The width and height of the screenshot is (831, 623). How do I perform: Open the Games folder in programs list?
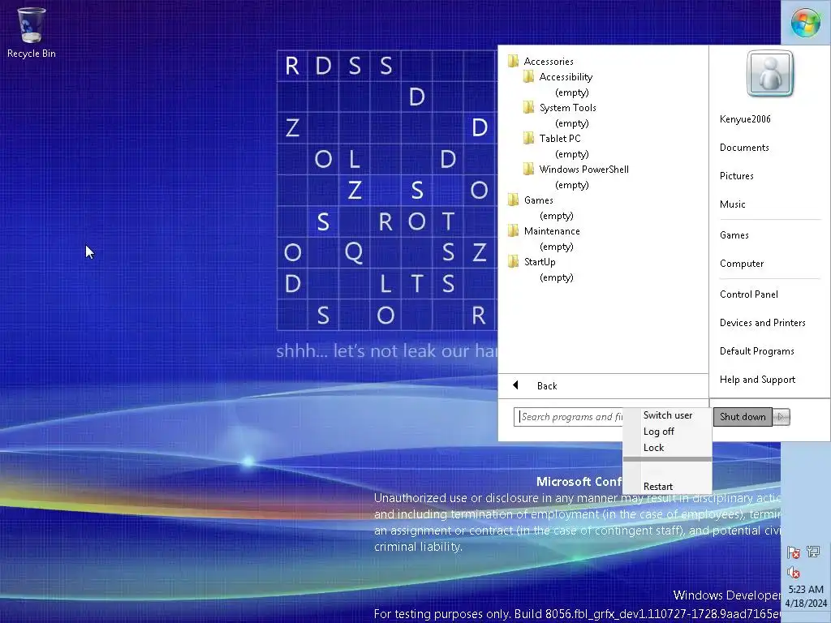pyautogui.click(x=539, y=200)
